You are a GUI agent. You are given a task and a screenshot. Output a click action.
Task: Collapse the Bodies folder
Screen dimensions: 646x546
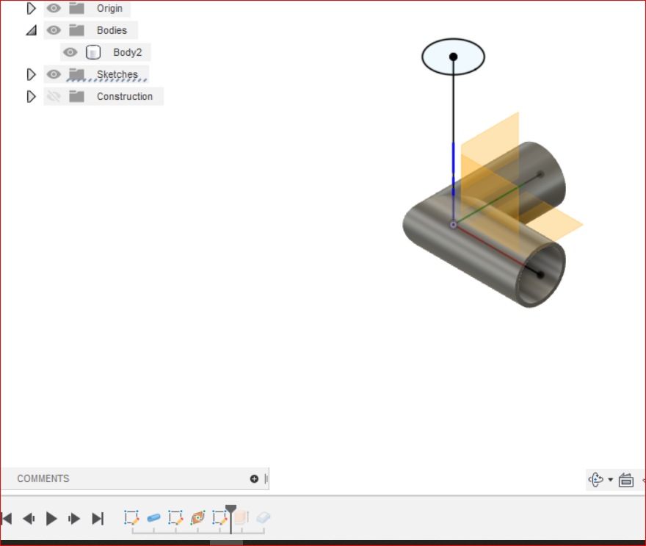(32, 31)
